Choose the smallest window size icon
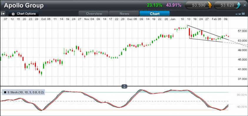This screenshot has height=116, width=248. 237,14
